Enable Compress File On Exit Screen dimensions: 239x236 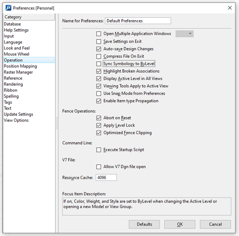click(99, 56)
